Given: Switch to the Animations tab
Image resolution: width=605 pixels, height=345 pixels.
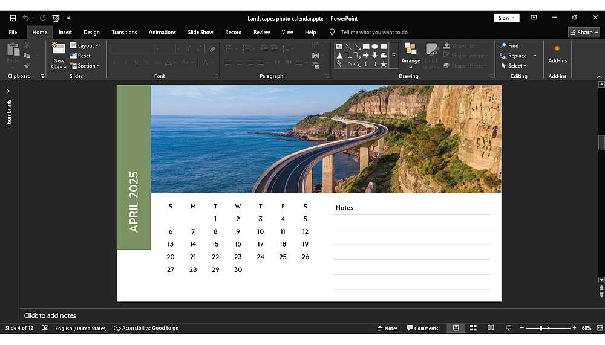Looking at the screenshot, I should [162, 33].
